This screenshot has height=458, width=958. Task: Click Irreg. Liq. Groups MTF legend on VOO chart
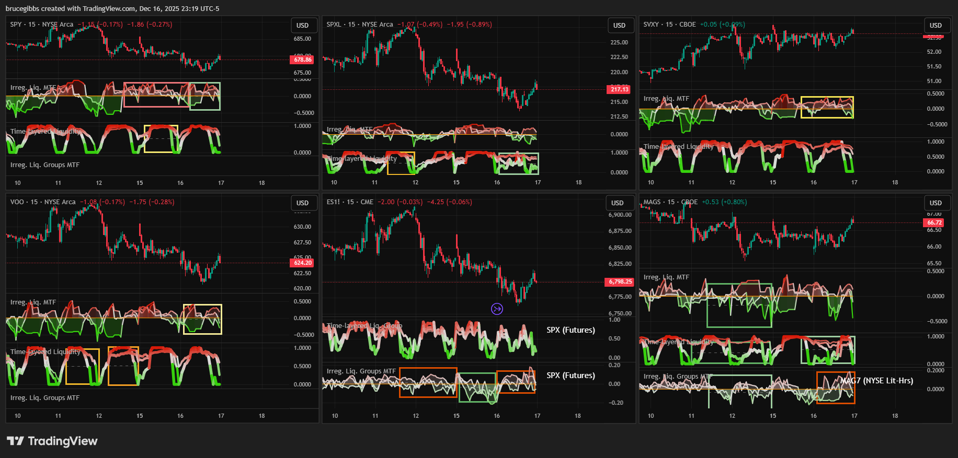(45, 398)
